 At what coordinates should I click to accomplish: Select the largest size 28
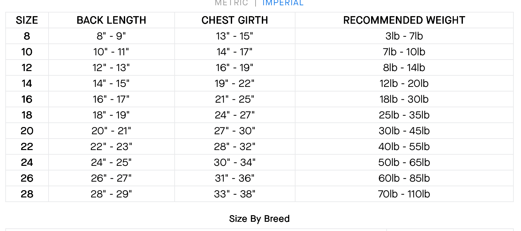(27, 194)
